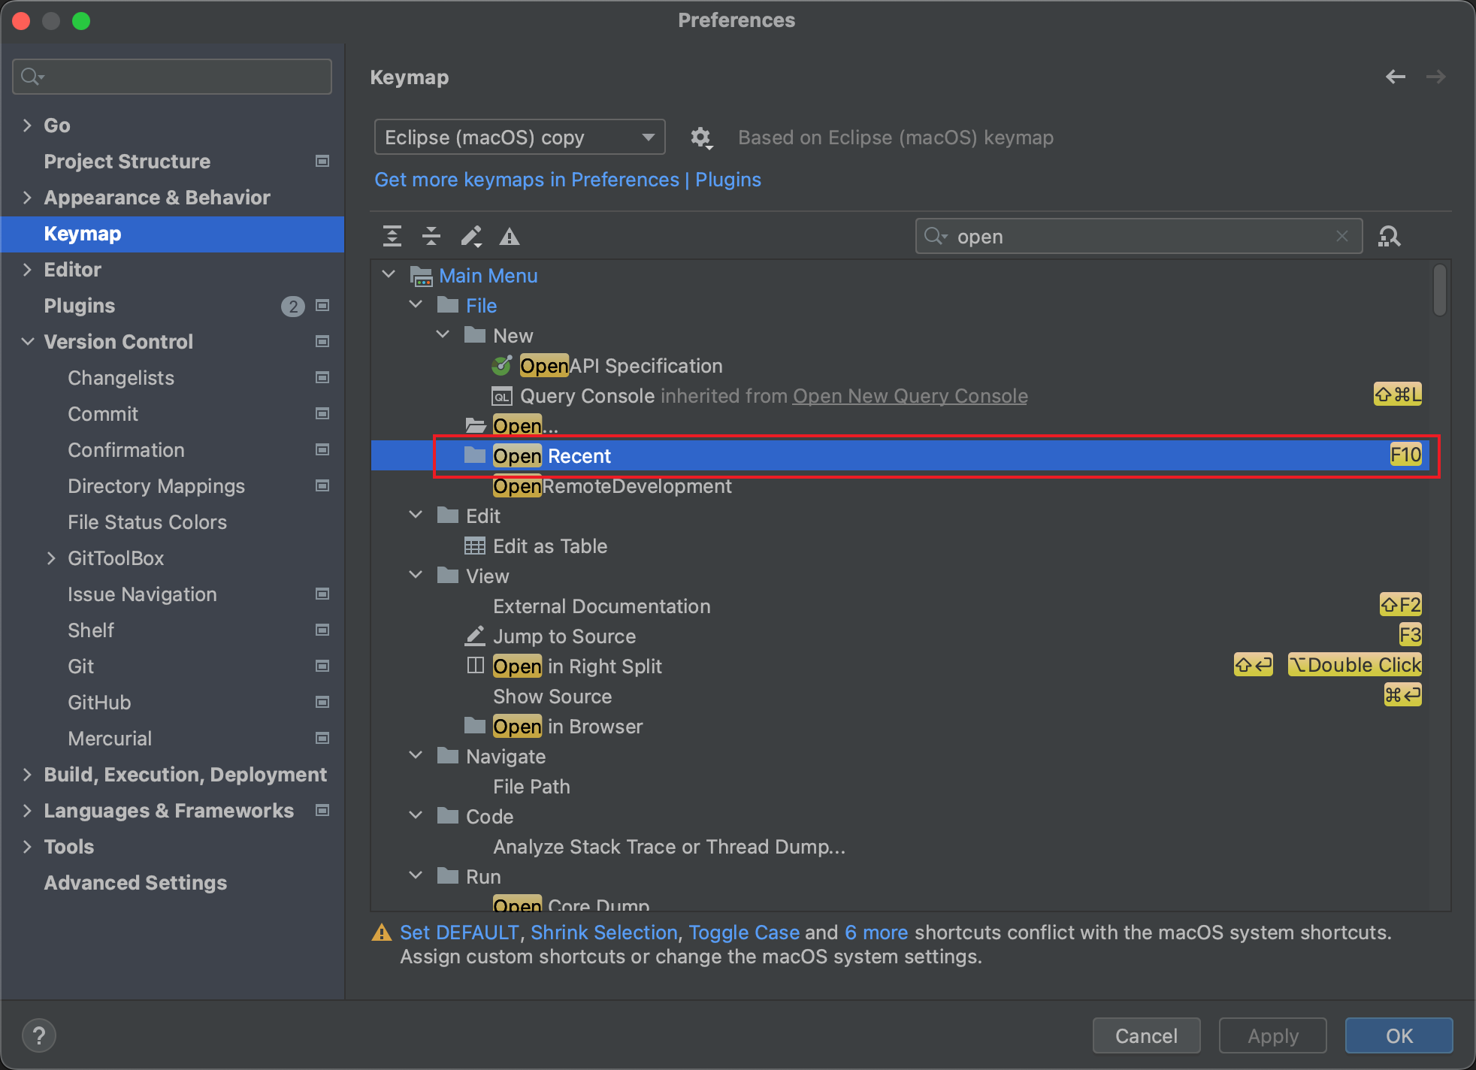The width and height of the screenshot is (1476, 1070).
Task: Collapse the Main Menu tree node
Action: click(x=389, y=275)
